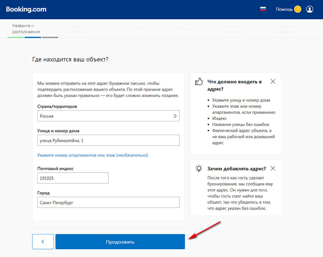Screen dimensions: 323x257
Task: Open the faded Фотографии step tab
Action: click(138, 29)
